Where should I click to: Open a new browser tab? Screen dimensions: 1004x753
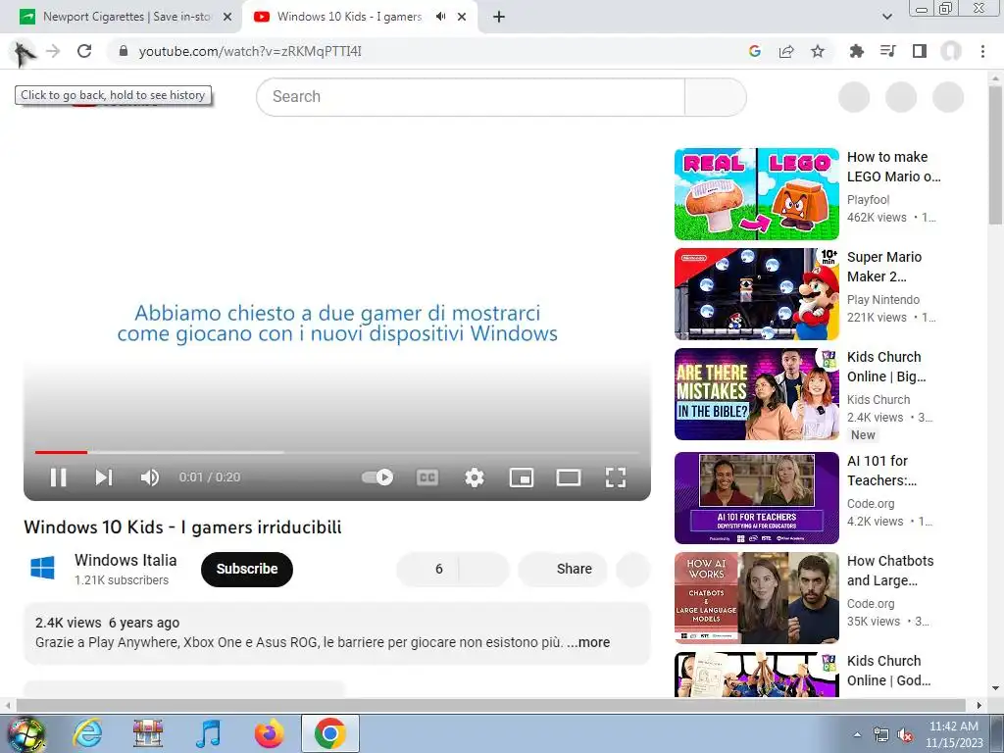point(499,17)
